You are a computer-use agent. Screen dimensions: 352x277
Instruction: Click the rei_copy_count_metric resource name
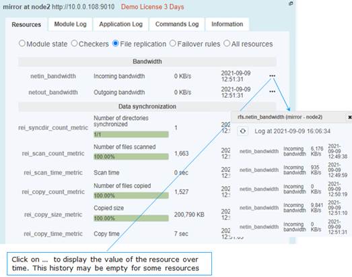tap(53, 192)
